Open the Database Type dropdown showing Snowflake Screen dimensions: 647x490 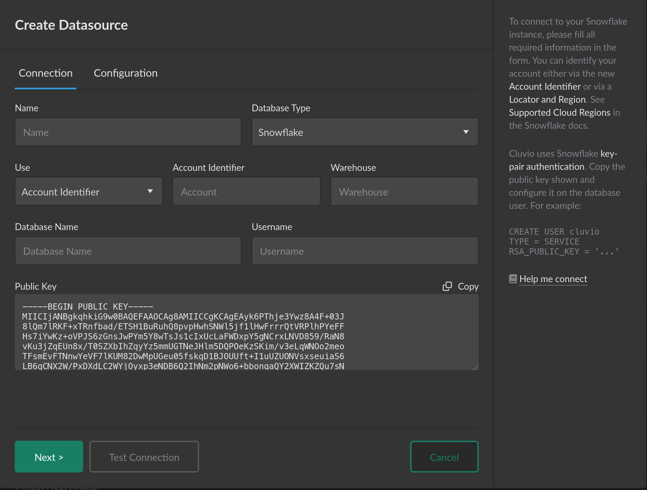point(365,132)
